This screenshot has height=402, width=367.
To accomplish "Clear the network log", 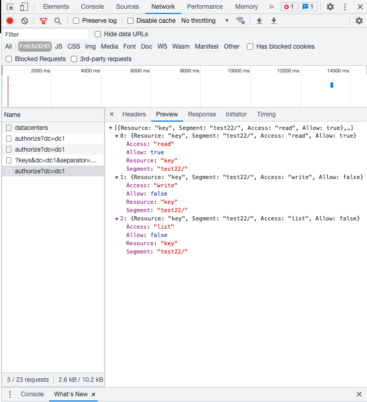I will tap(24, 21).
